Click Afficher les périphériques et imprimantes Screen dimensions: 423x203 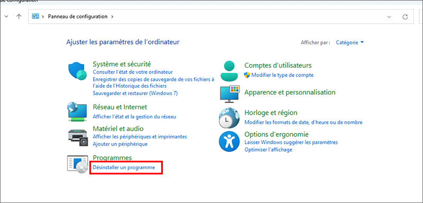140,136
